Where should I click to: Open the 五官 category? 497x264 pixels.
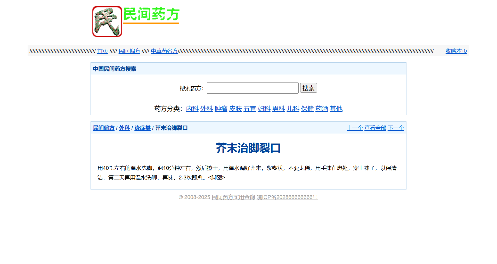[x=249, y=109]
